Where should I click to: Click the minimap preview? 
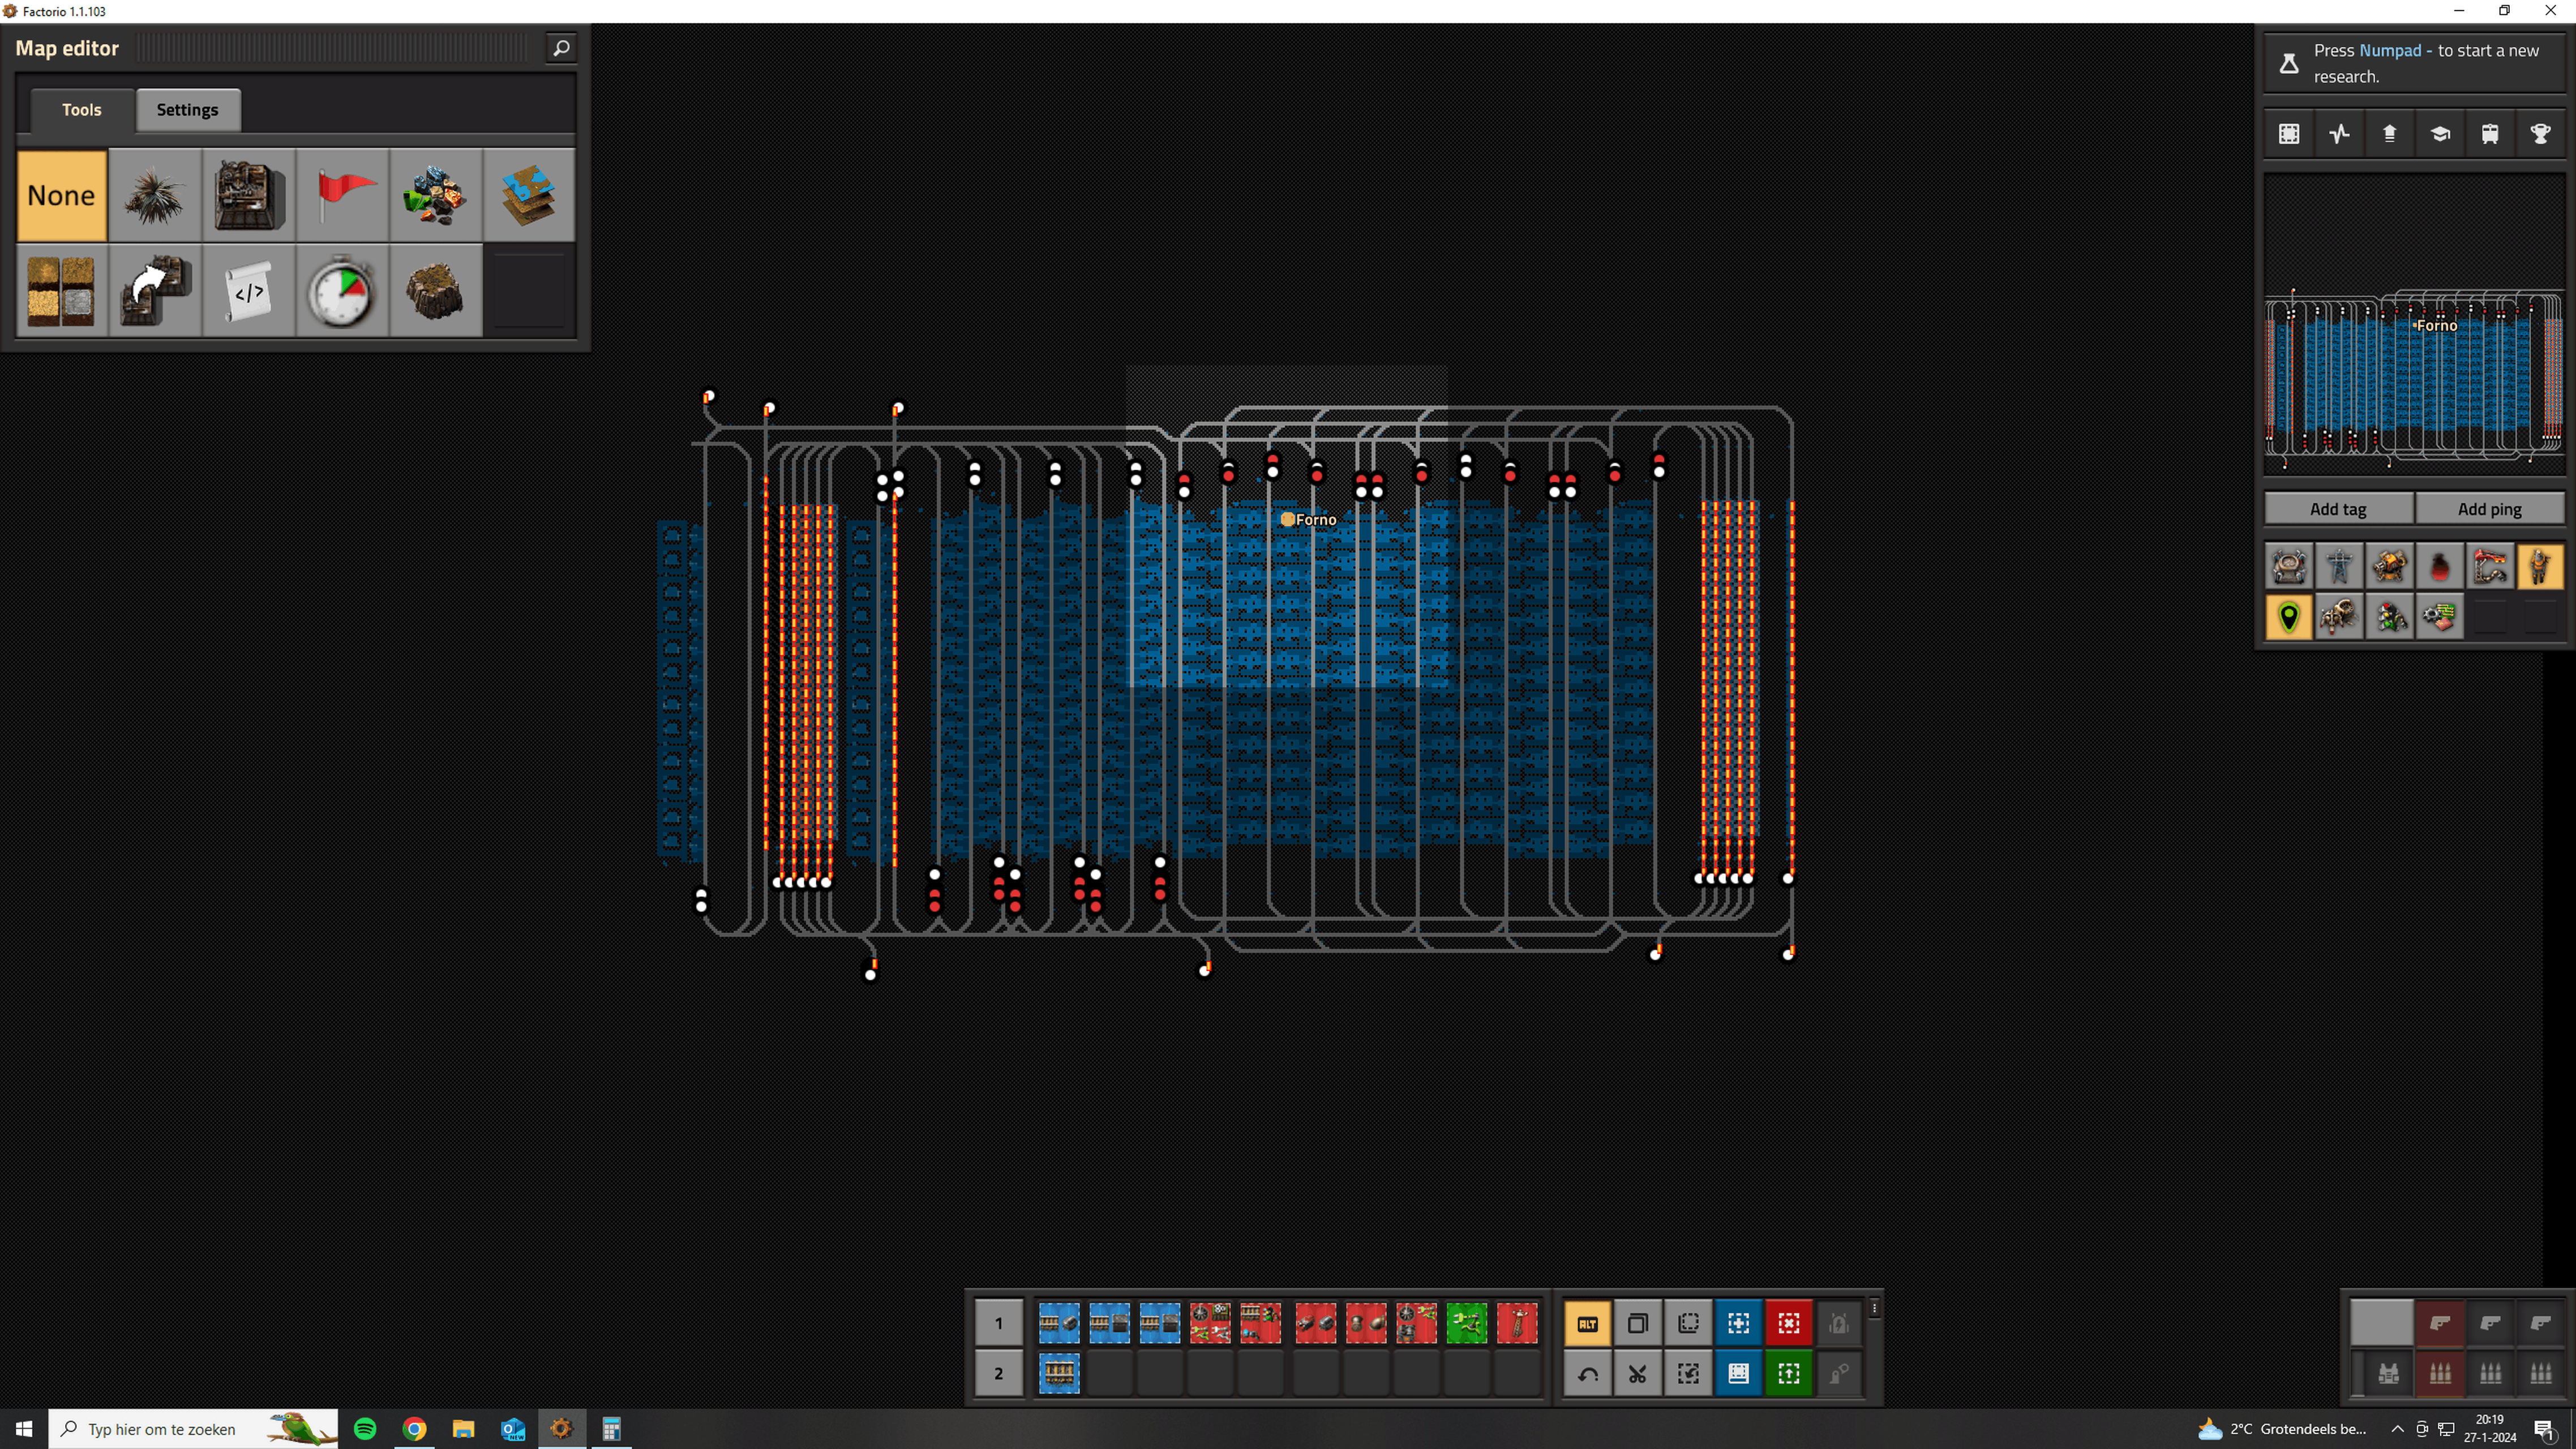tap(2414, 323)
